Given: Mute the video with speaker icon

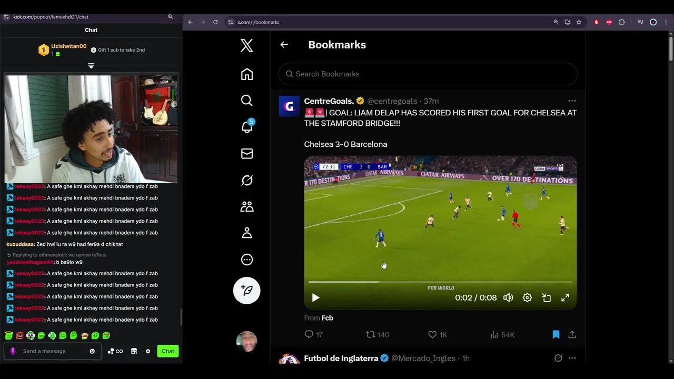Looking at the screenshot, I should click(x=508, y=298).
